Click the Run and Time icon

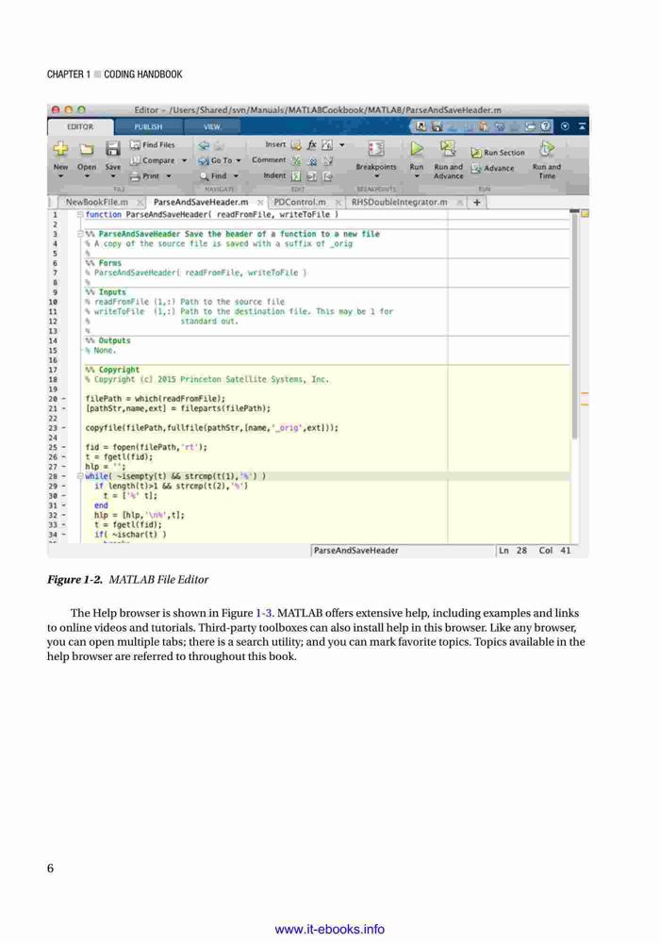[x=547, y=148]
